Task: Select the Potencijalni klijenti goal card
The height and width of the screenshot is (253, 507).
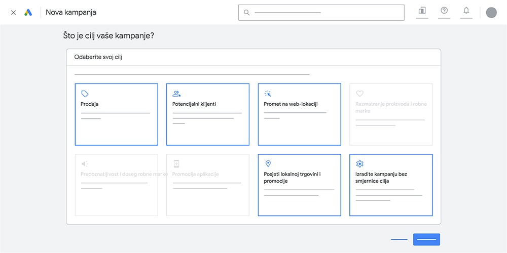Action: click(208, 114)
